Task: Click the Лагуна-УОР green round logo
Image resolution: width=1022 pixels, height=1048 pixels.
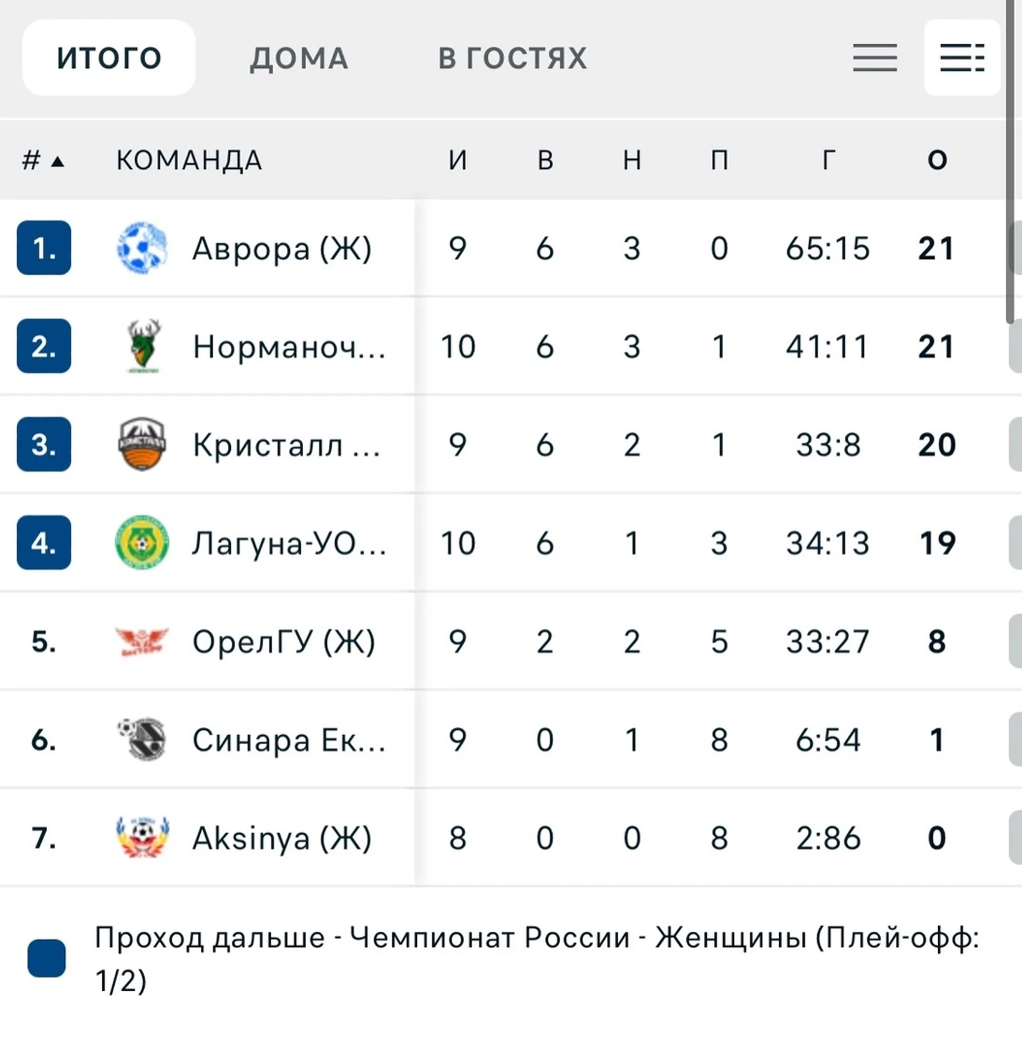Action: [x=142, y=542]
